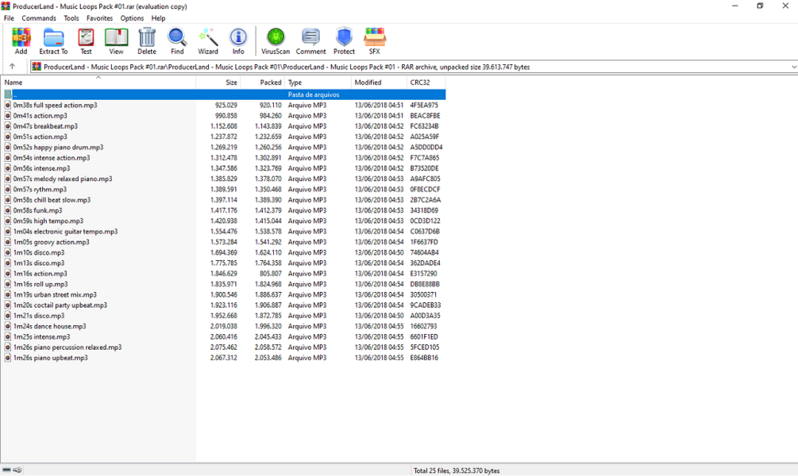This screenshot has height=476, width=798.
Task: Click the mp3 icon of 1m10s disco.mp3
Action: tap(8, 252)
